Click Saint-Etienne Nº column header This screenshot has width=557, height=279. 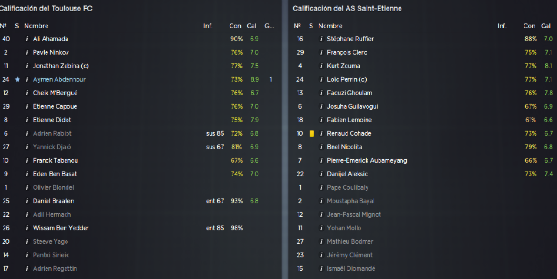pos(297,26)
